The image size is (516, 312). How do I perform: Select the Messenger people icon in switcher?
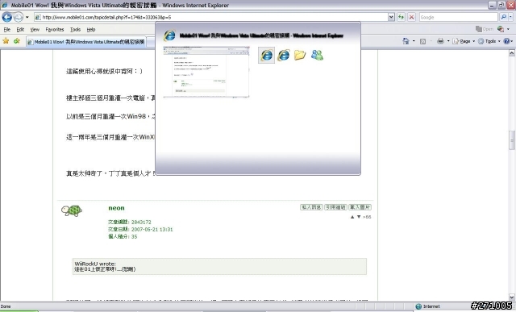[317, 55]
